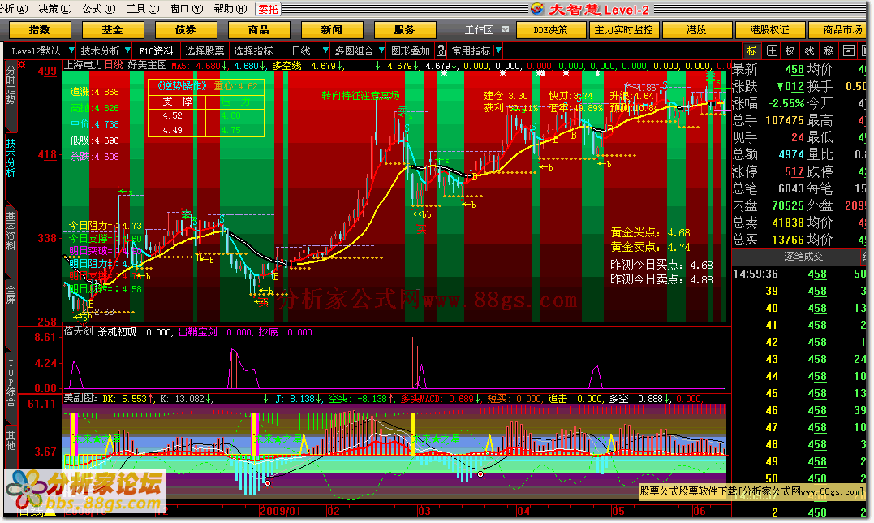
Task: Click the lock icon beside 图形叠加
Action: pos(441,51)
